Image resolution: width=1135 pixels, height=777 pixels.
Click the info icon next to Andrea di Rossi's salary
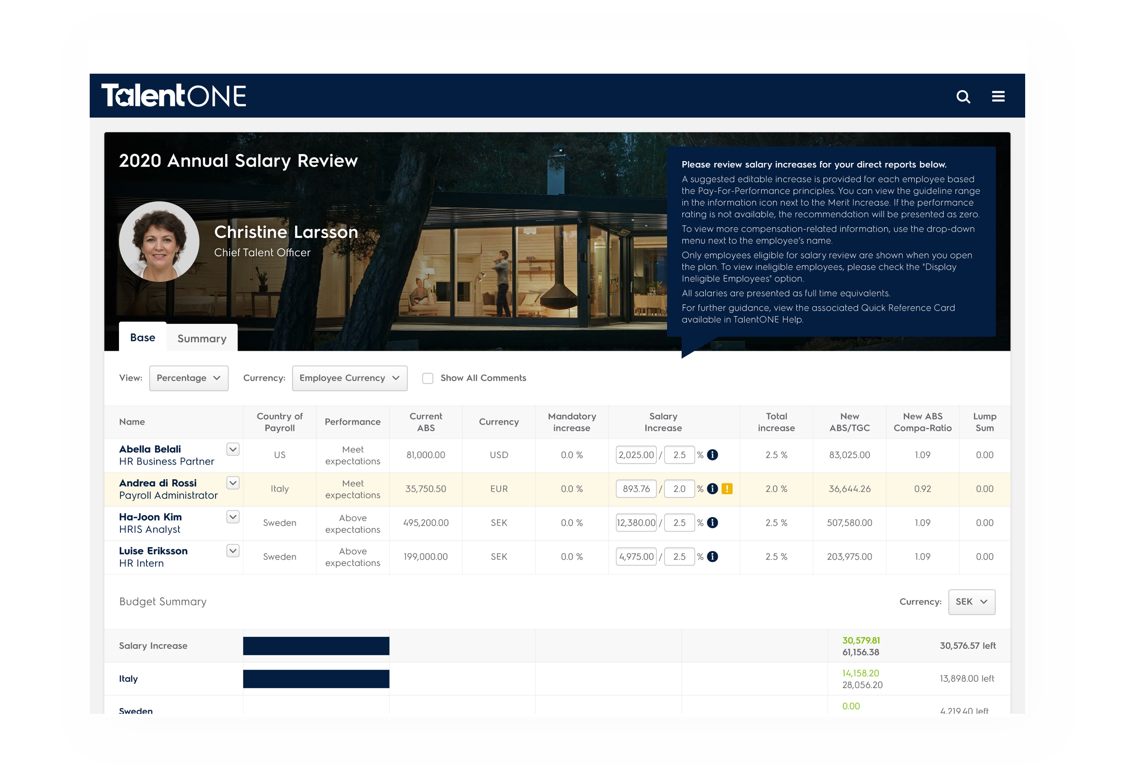point(713,490)
